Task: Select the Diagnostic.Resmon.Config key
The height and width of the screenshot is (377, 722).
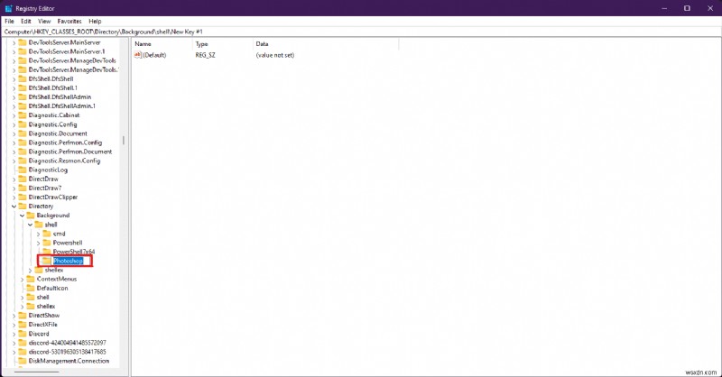Action: tap(64, 161)
